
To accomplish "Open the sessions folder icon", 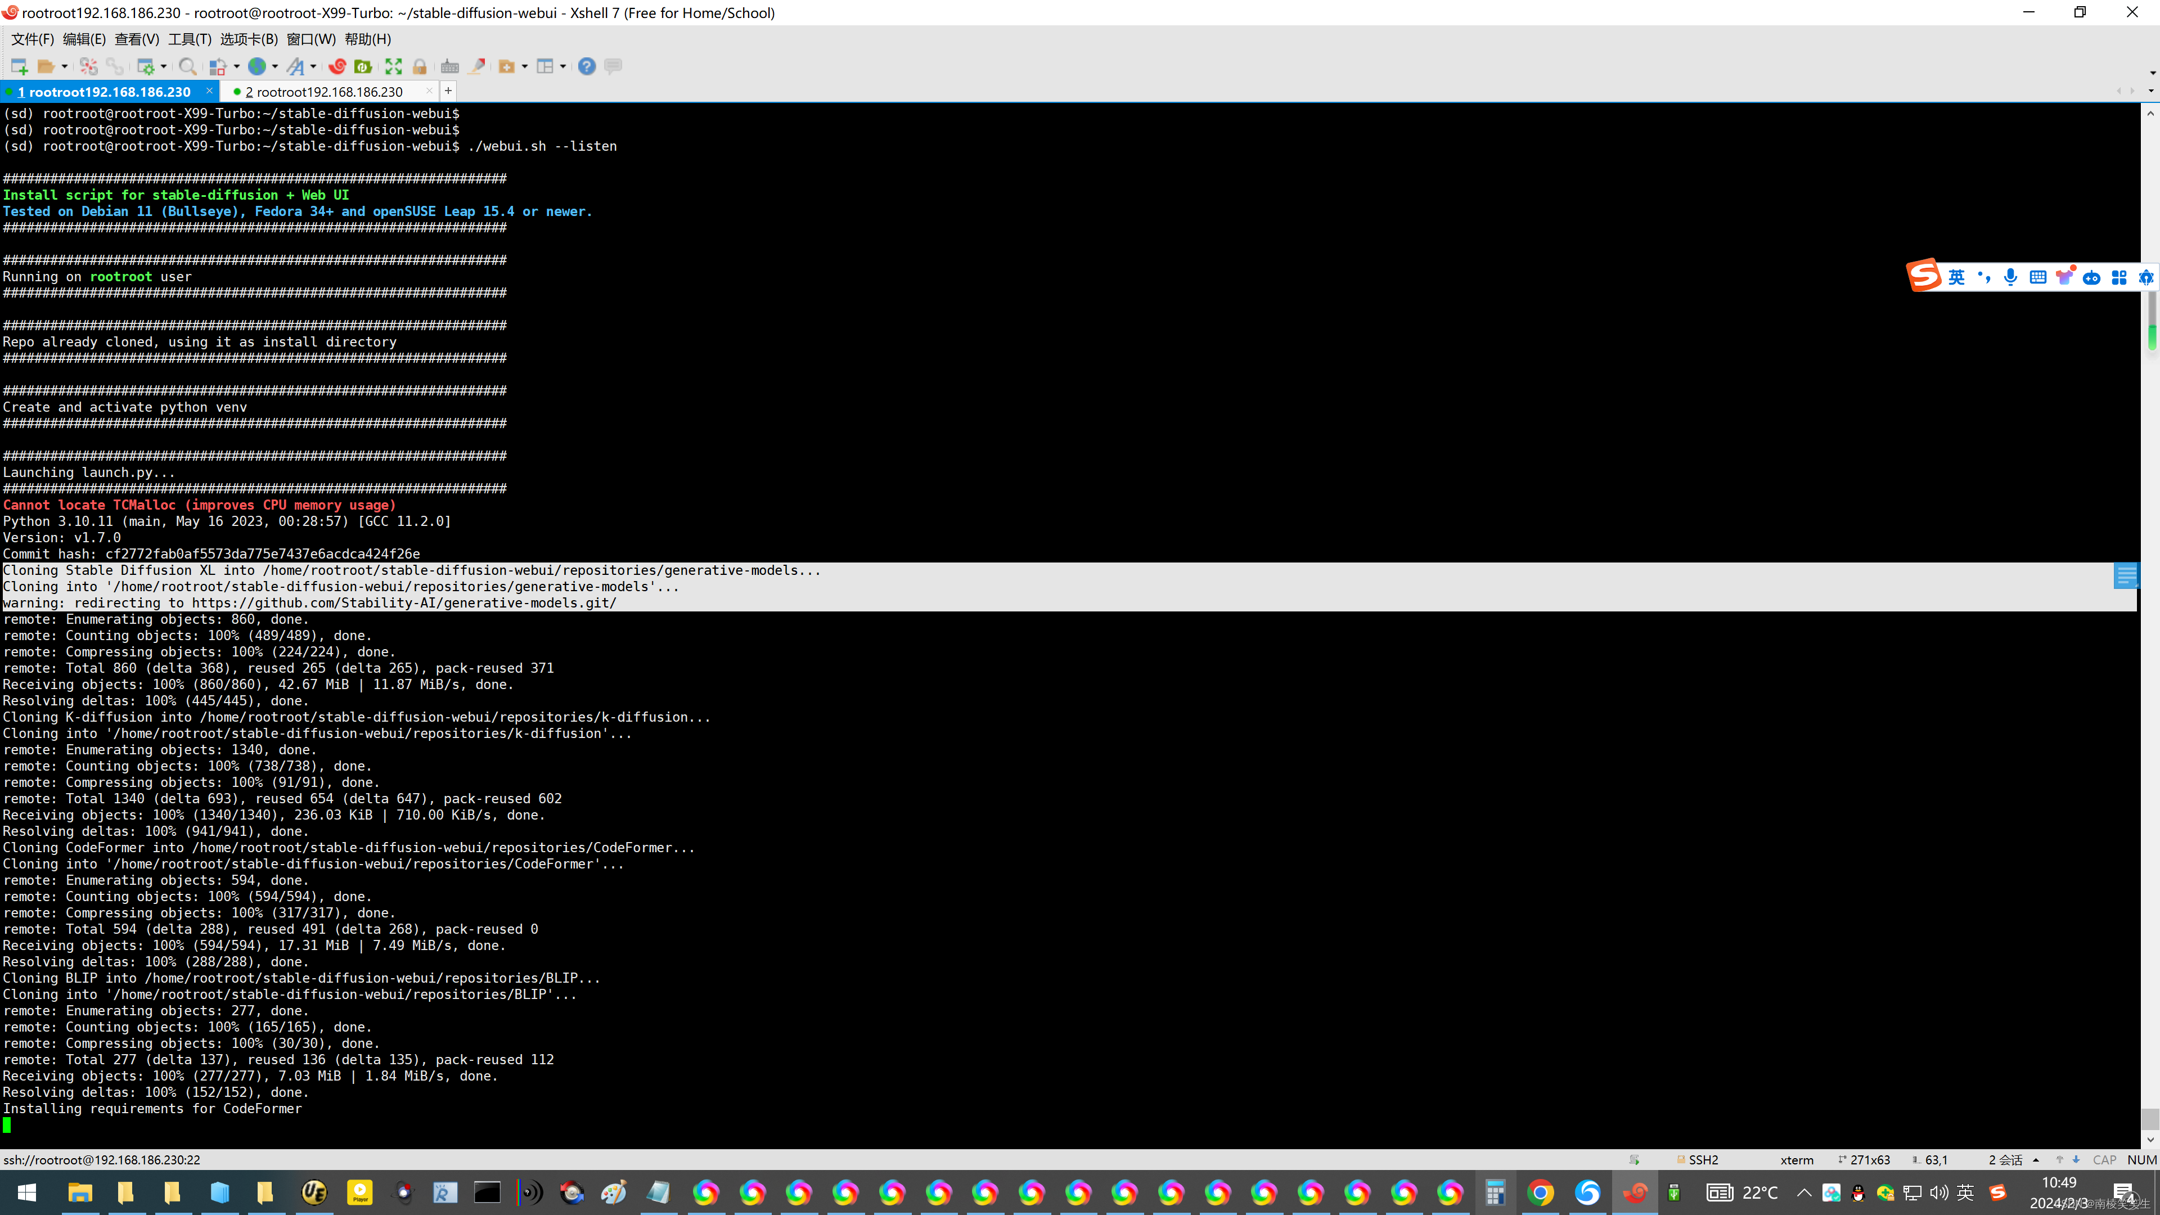I will click(46, 66).
